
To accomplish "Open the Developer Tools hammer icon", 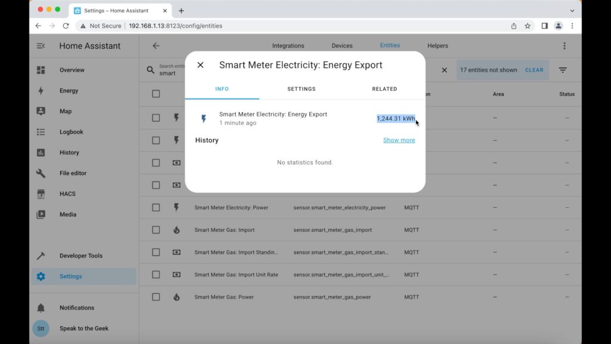I will pyautogui.click(x=41, y=256).
